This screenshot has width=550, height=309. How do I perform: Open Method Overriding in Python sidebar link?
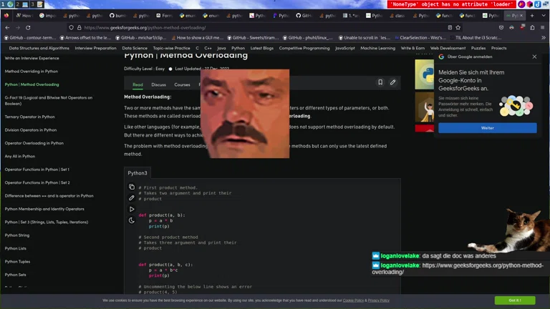coord(32,72)
